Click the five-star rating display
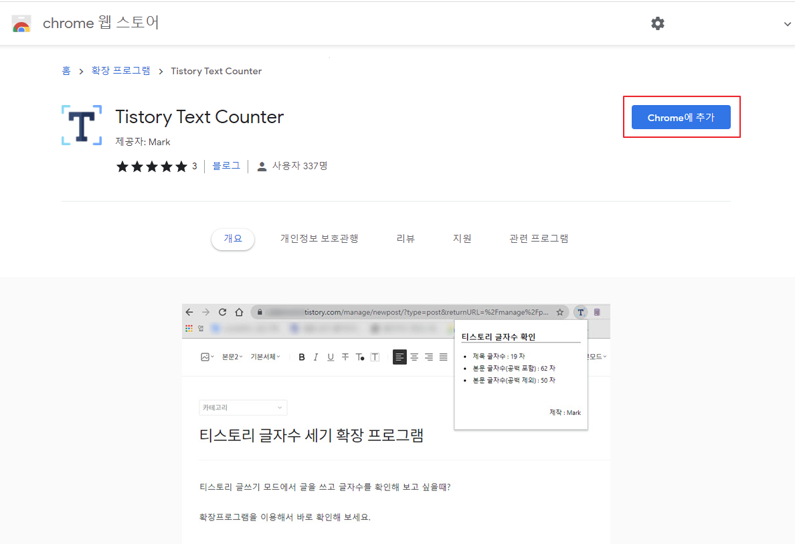 point(152,166)
